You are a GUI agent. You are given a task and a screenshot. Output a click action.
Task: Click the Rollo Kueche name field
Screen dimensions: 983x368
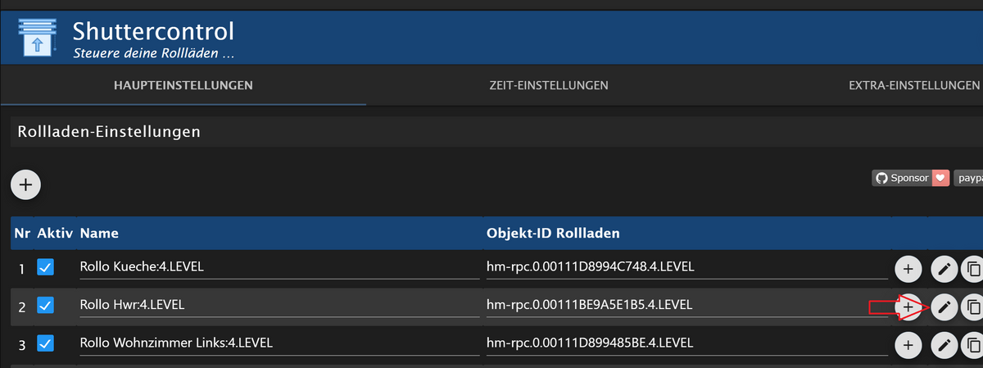point(279,267)
